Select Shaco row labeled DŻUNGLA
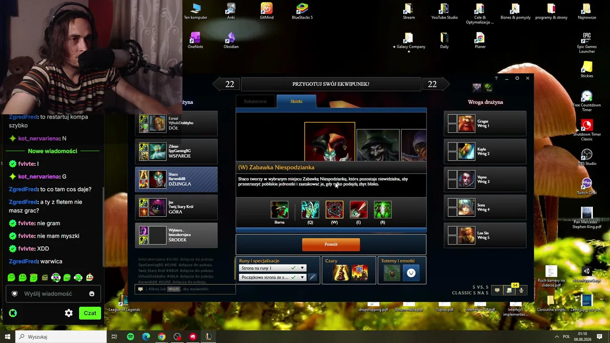 point(176,180)
